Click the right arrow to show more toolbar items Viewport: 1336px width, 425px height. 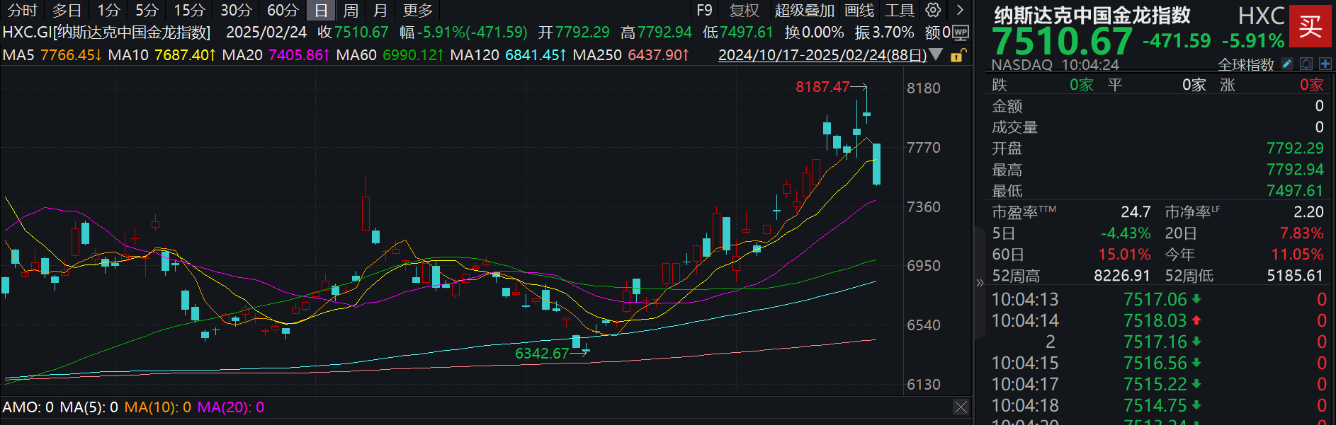tap(960, 10)
